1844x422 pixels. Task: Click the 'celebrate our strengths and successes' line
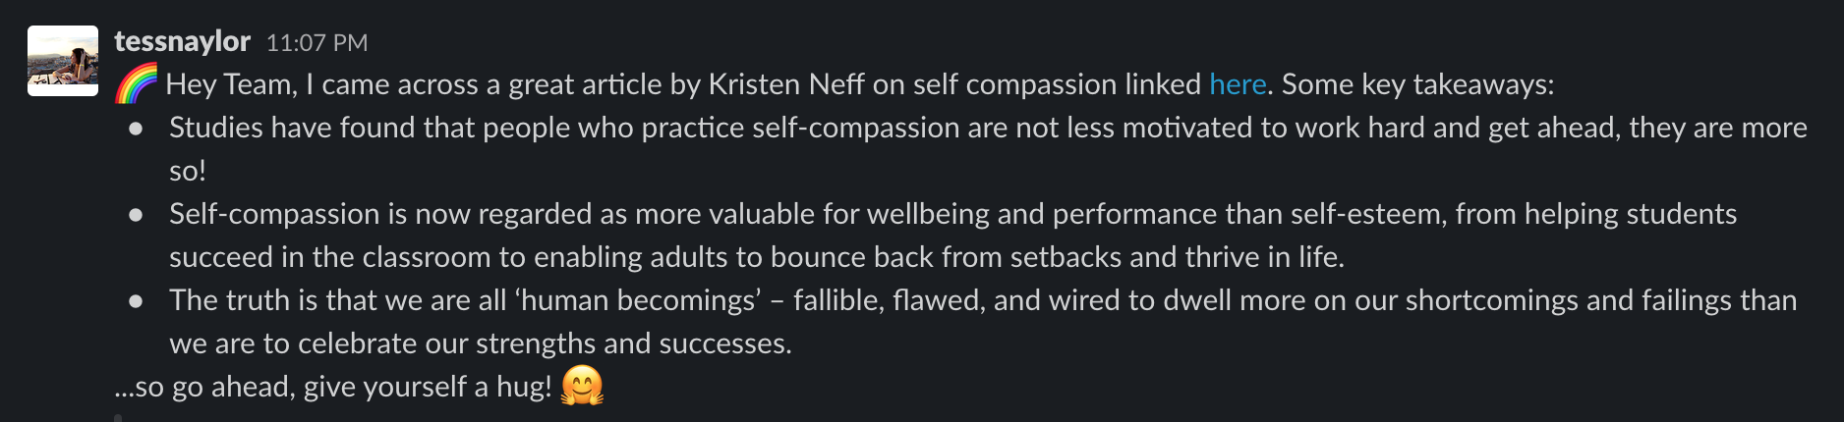click(x=544, y=343)
